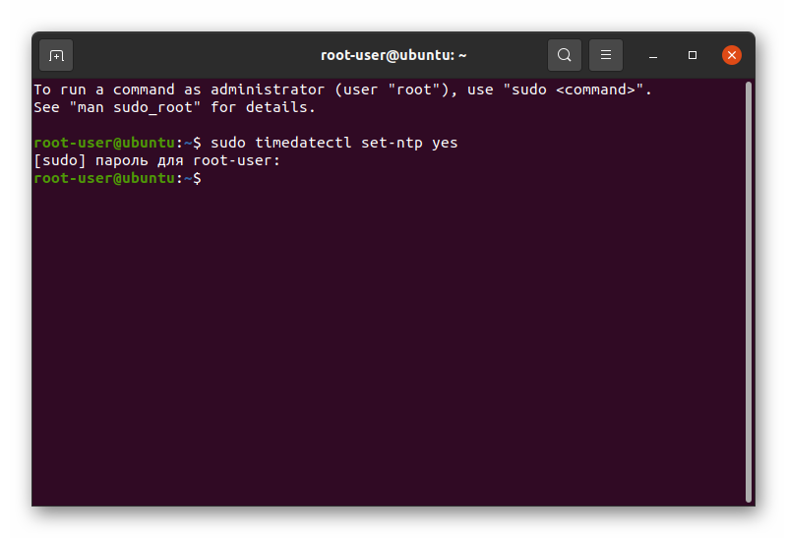The image size is (787, 538).
Task: Open a new terminal tab
Action: pos(56,55)
